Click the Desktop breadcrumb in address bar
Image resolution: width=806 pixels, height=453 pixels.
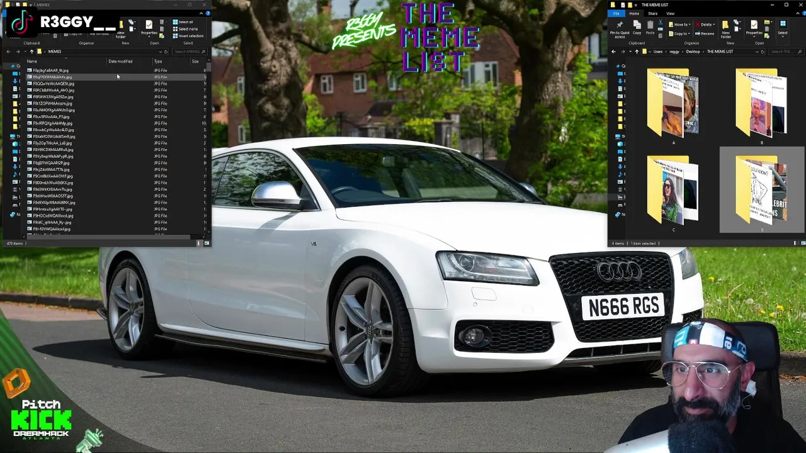coord(693,52)
